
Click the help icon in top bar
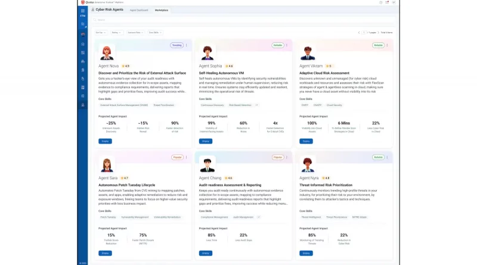coord(380,2)
